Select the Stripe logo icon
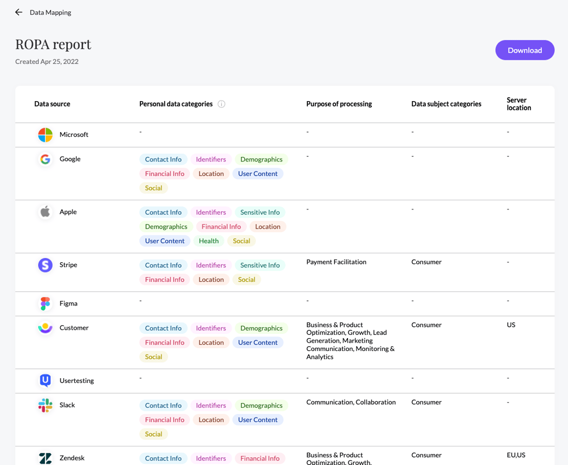 tap(45, 265)
